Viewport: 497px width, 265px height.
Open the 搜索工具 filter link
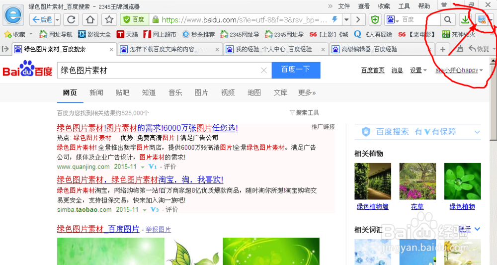point(305,112)
